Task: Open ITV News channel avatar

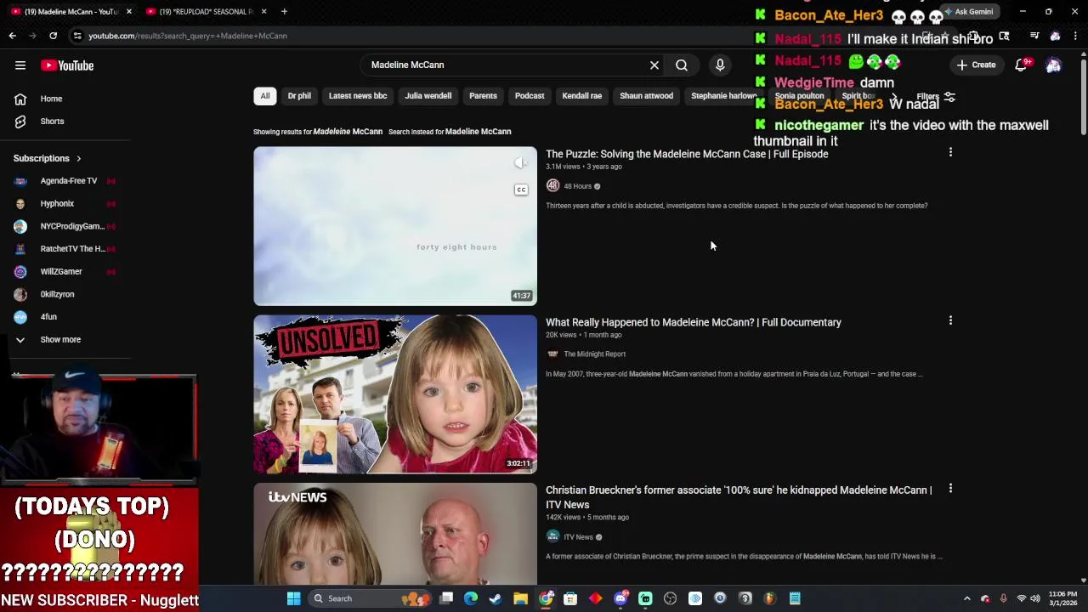Action: coord(552,536)
